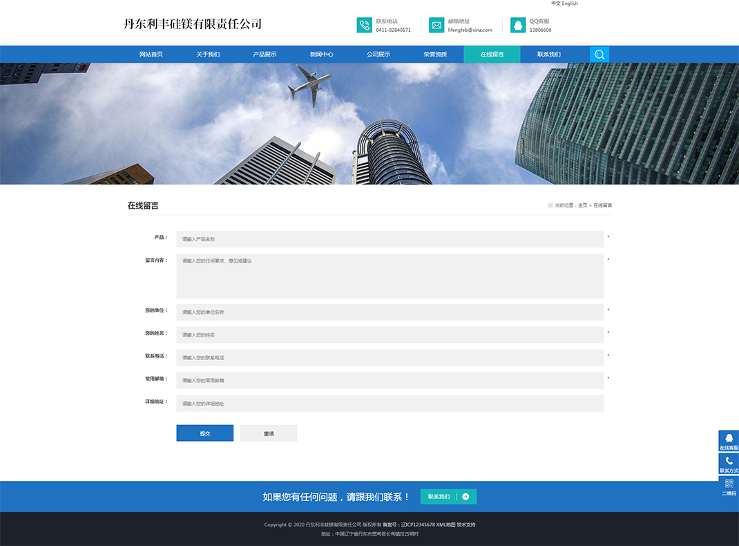This screenshot has width=739, height=546.
Task: Click the phone icon next to 联系电话
Action: [x=364, y=25]
